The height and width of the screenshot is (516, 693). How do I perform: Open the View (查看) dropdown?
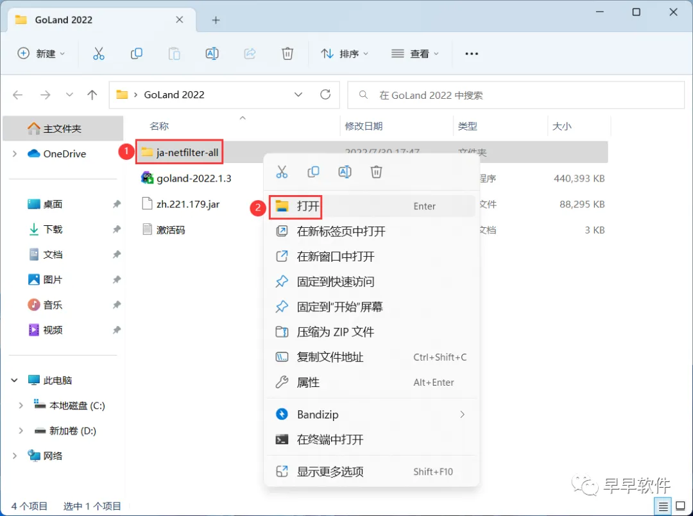click(x=415, y=53)
